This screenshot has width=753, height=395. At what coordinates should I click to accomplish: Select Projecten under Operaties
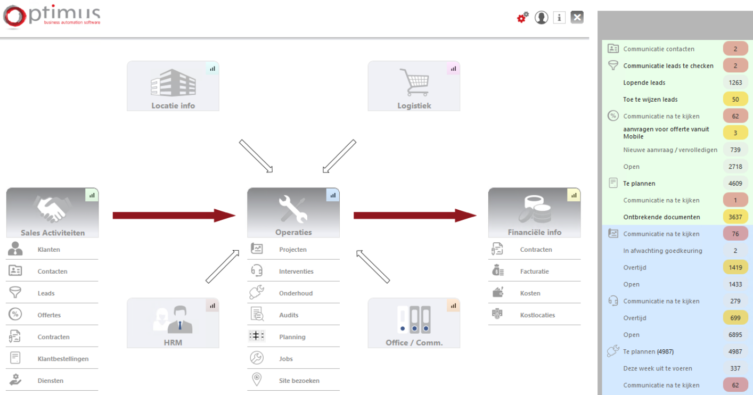292,250
